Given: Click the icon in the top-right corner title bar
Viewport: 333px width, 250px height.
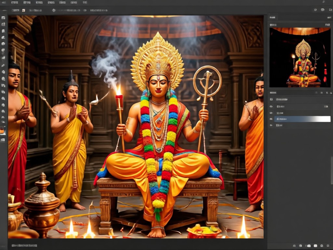Looking at the screenshot, I should point(324,2).
